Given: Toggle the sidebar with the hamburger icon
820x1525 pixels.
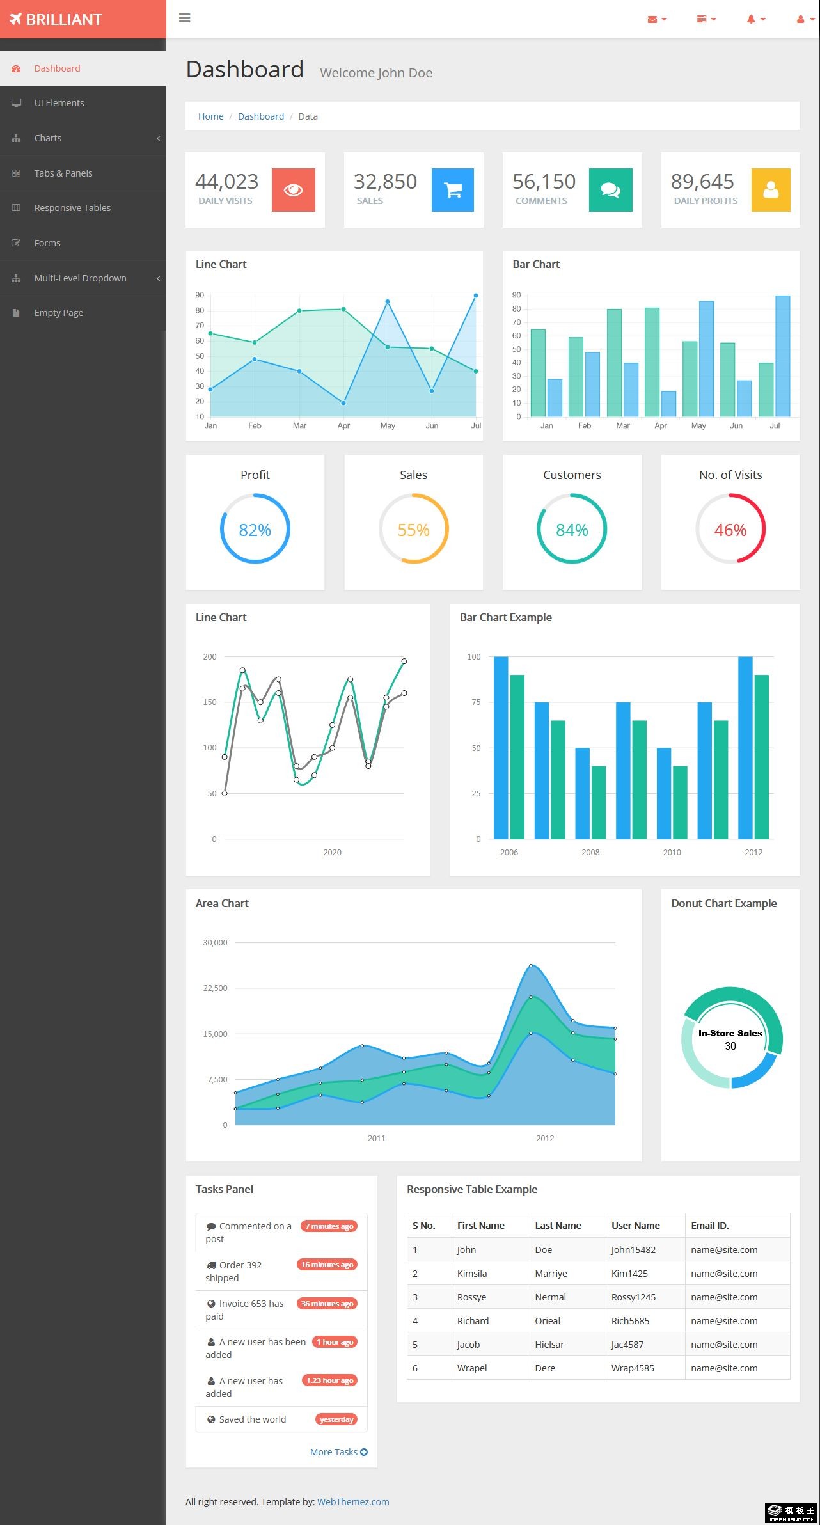Looking at the screenshot, I should (x=185, y=18).
